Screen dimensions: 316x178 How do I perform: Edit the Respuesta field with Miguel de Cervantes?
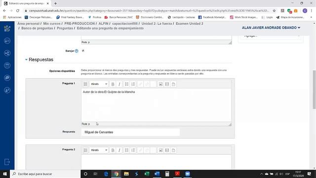pyautogui.click(x=130, y=132)
